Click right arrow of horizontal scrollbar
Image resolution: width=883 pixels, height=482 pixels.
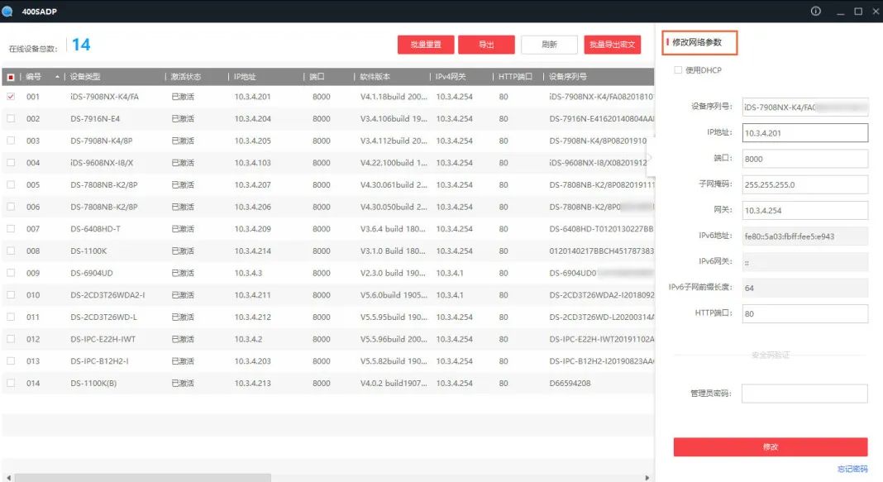pyautogui.click(x=647, y=477)
